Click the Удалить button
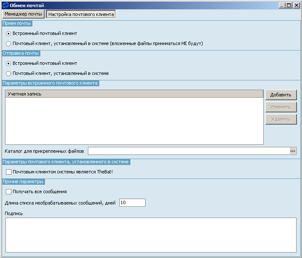 (281, 119)
